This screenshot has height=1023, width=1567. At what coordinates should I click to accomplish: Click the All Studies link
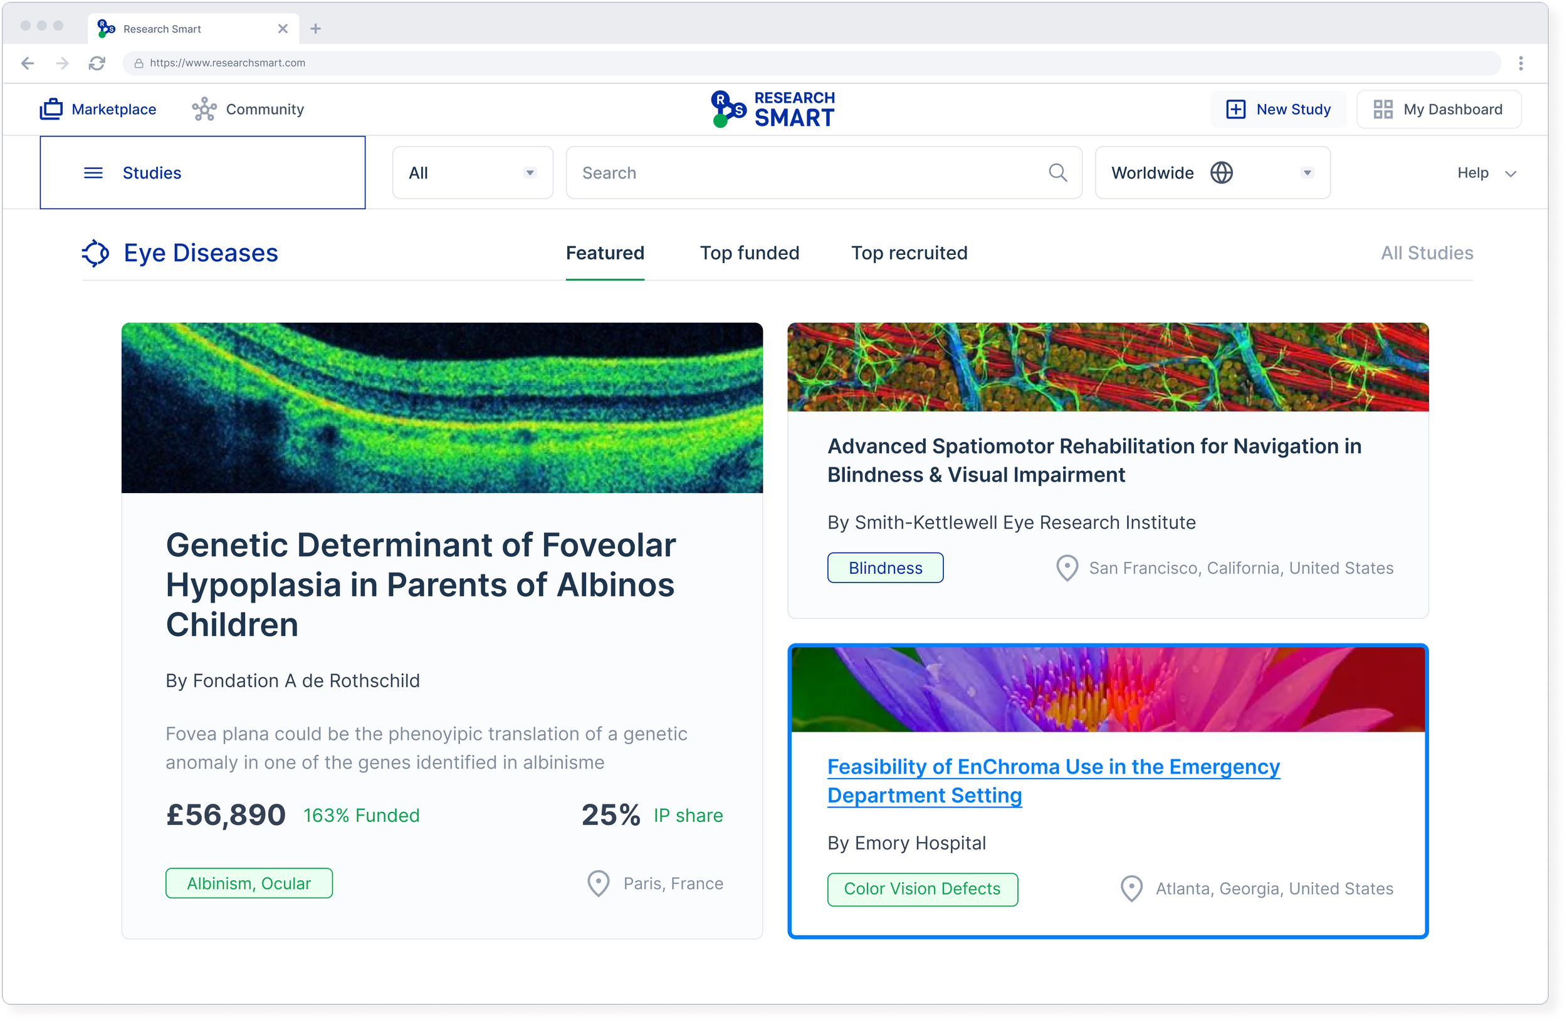click(1426, 253)
